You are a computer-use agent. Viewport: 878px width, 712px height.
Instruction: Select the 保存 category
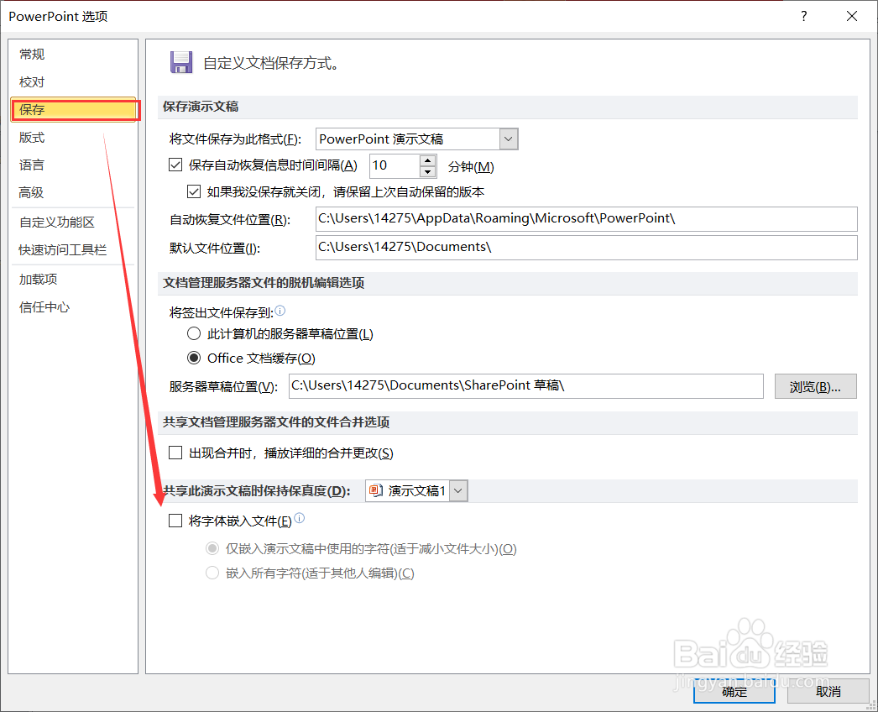73,110
